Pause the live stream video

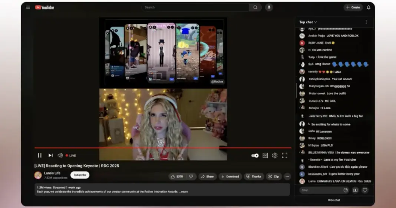coord(40,156)
